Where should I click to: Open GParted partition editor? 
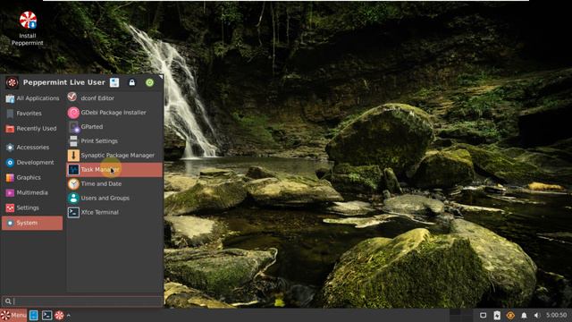(114, 127)
